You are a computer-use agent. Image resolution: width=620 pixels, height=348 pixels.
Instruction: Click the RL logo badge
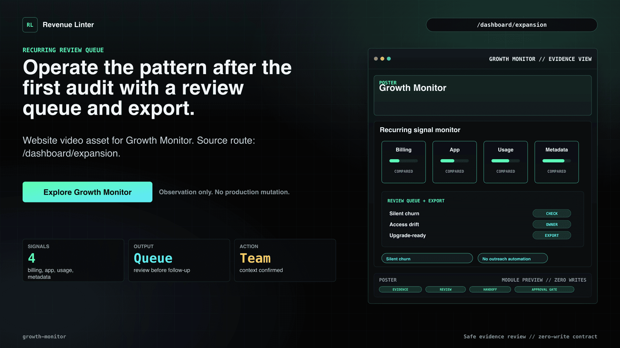tap(30, 25)
